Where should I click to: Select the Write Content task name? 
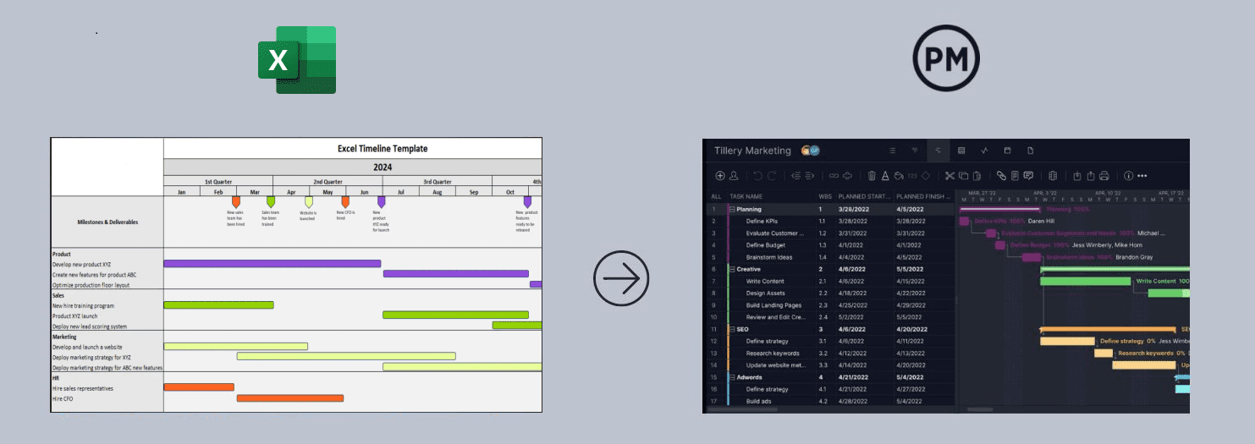tap(765, 281)
